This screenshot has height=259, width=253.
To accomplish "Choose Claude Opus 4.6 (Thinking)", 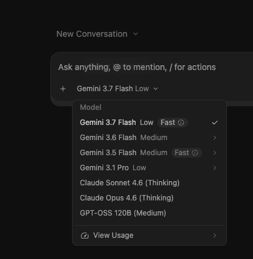I will click(149, 198).
